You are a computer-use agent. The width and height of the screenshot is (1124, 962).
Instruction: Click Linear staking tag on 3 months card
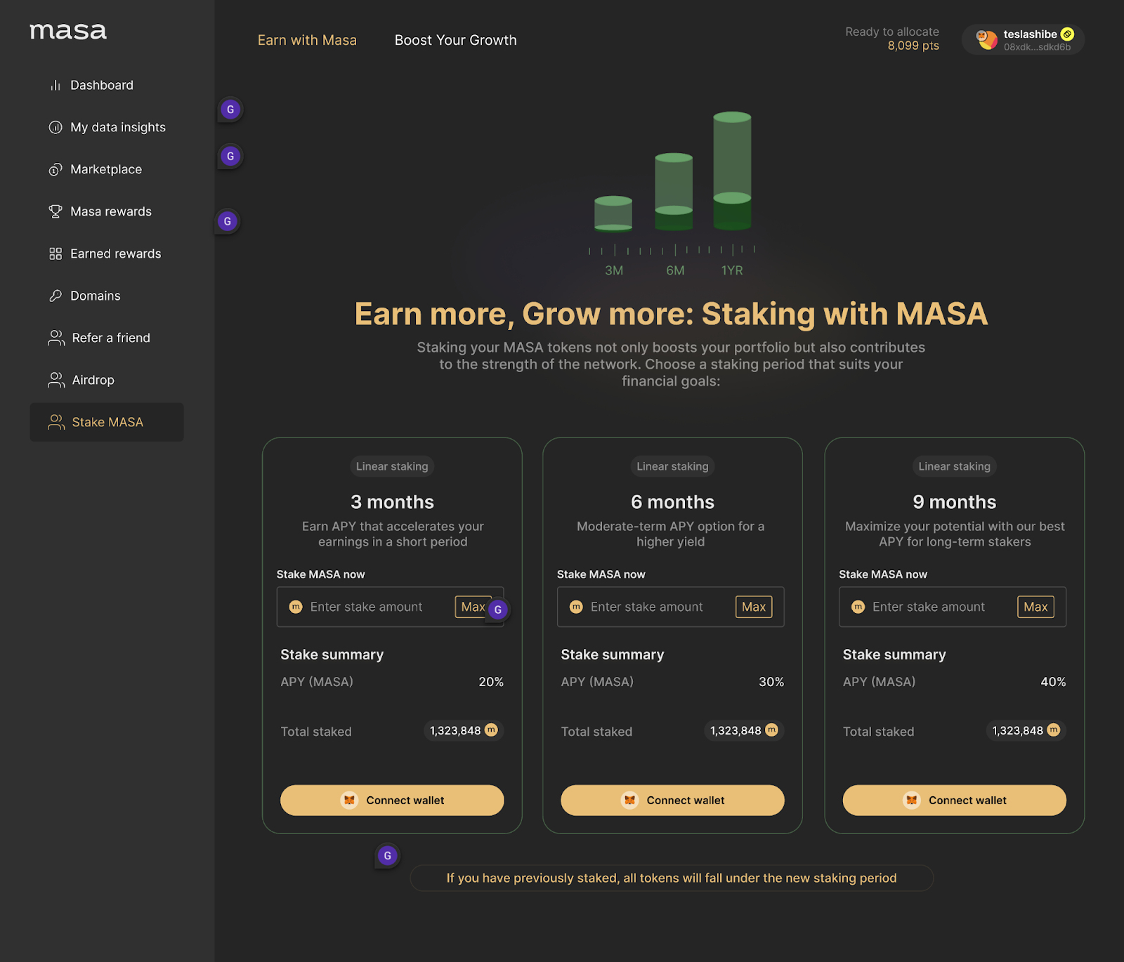[392, 466]
